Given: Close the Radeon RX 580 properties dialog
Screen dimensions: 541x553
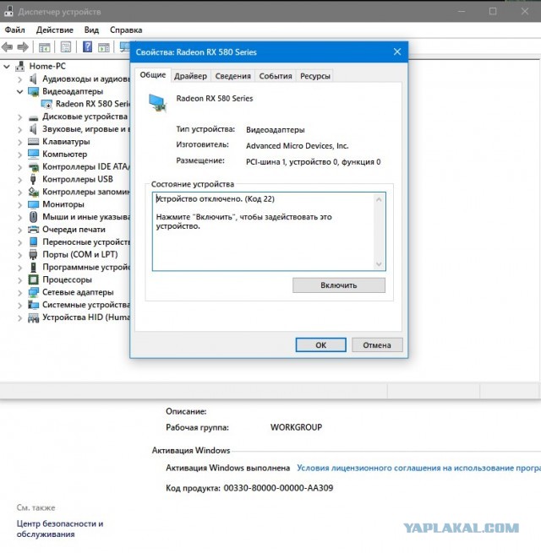Looking at the screenshot, I should click(x=397, y=52).
